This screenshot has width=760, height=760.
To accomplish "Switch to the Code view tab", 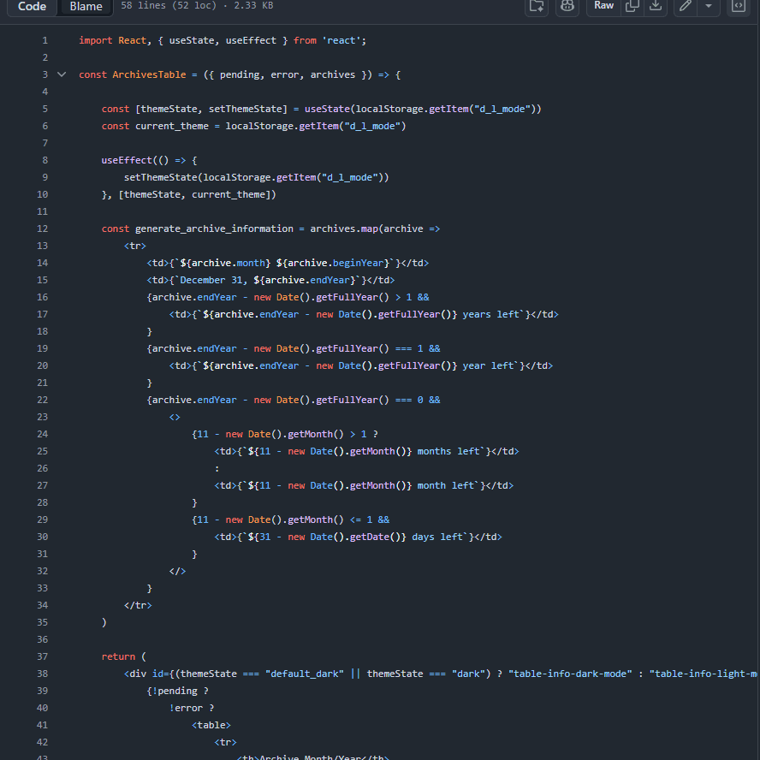I will pyautogui.click(x=32, y=6).
